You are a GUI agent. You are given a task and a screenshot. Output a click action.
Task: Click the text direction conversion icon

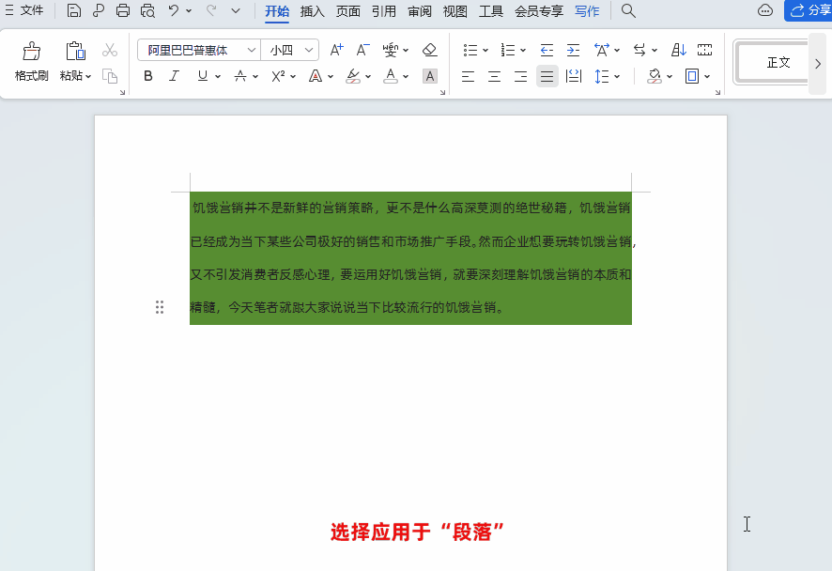click(639, 50)
